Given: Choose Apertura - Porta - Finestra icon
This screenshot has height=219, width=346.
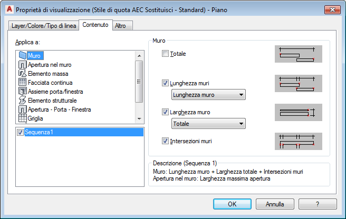Looking at the screenshot, I should (23, 109).
